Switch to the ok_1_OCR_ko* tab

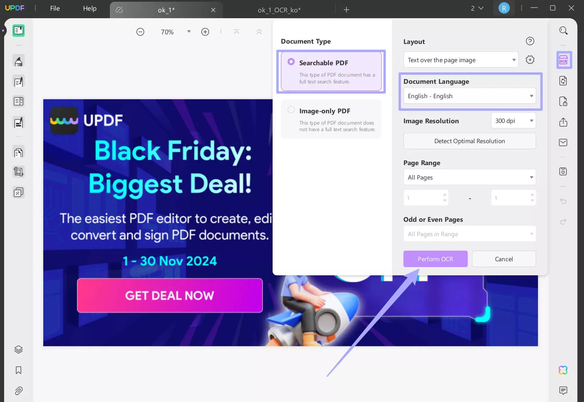click(x=279, y=10)
